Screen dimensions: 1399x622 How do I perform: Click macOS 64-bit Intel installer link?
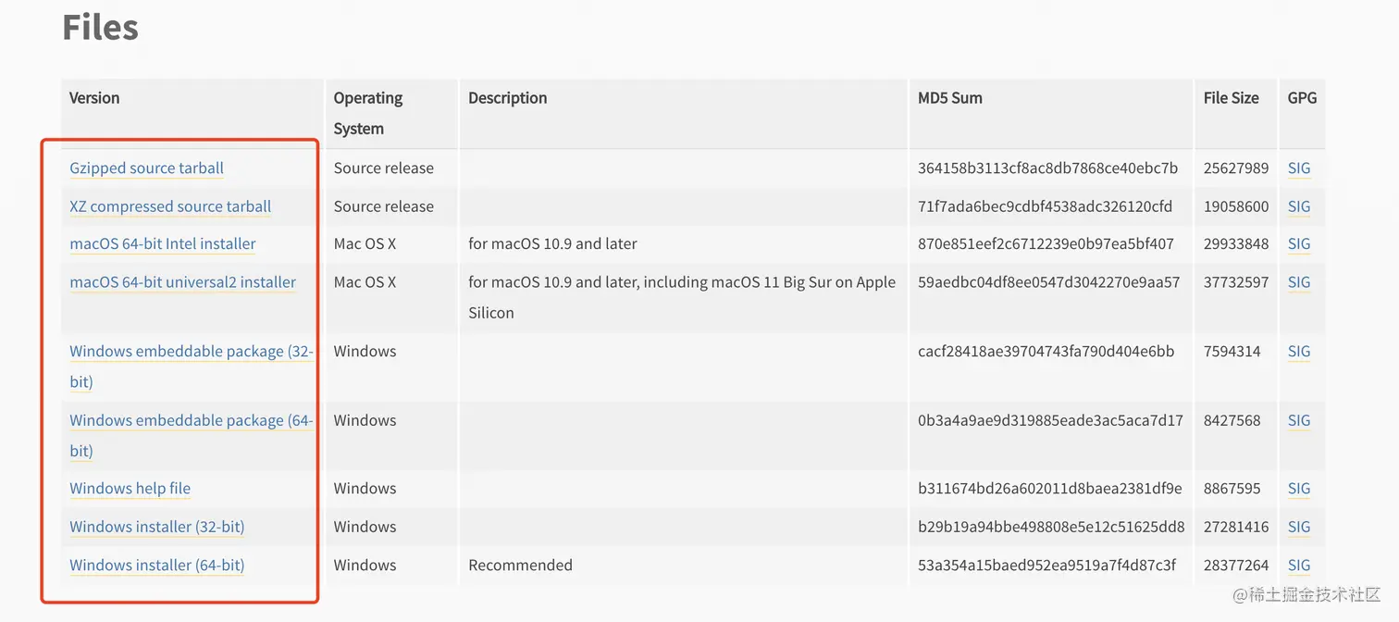click(163, 244)
